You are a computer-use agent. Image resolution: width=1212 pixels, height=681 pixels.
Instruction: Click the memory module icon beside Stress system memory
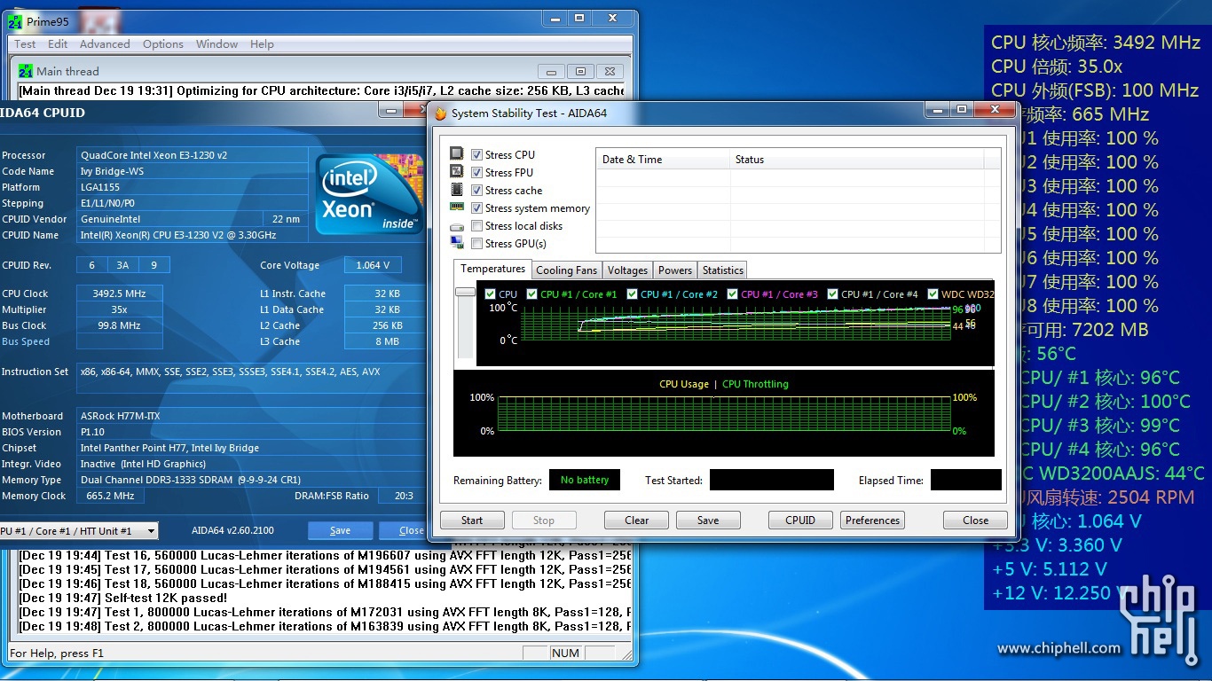click(457, 207)
